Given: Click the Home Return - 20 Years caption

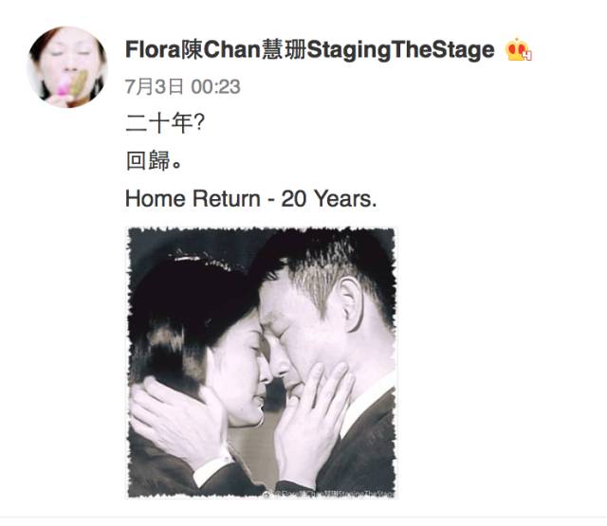Looking at the screenshot, I should pos(250,199).
